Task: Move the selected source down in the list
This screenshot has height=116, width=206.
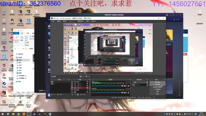Action: pos(84,94)
